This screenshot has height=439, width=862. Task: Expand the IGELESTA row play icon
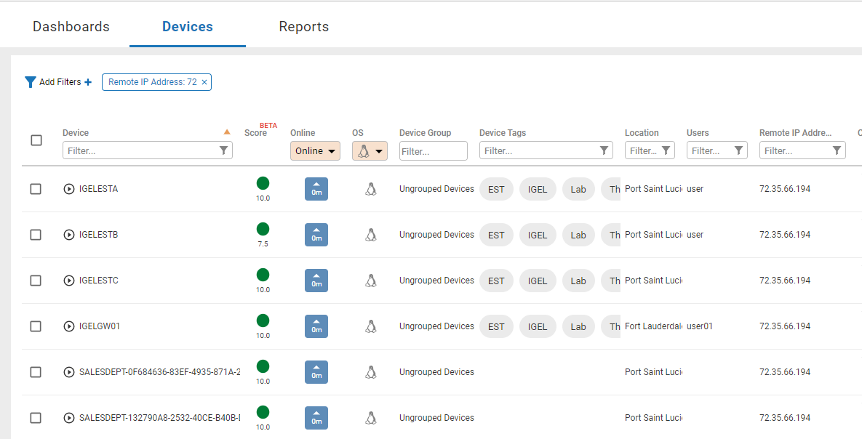[68, 189]
